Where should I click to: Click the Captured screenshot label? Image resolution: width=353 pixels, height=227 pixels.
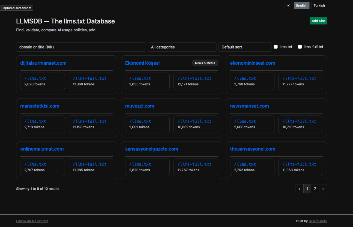coord(16,8)
